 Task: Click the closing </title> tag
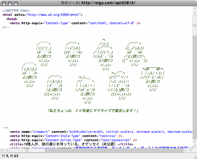click(x=126, y=144)
